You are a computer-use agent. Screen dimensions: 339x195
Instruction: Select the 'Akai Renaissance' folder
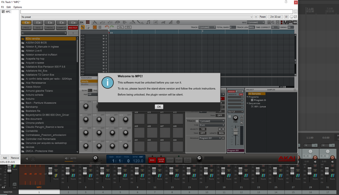[36, 83]
